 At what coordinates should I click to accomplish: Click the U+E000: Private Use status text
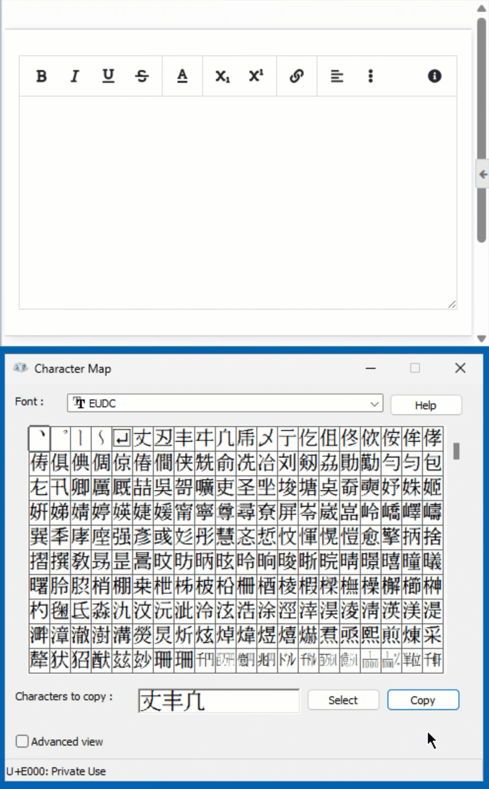point(56,771)
